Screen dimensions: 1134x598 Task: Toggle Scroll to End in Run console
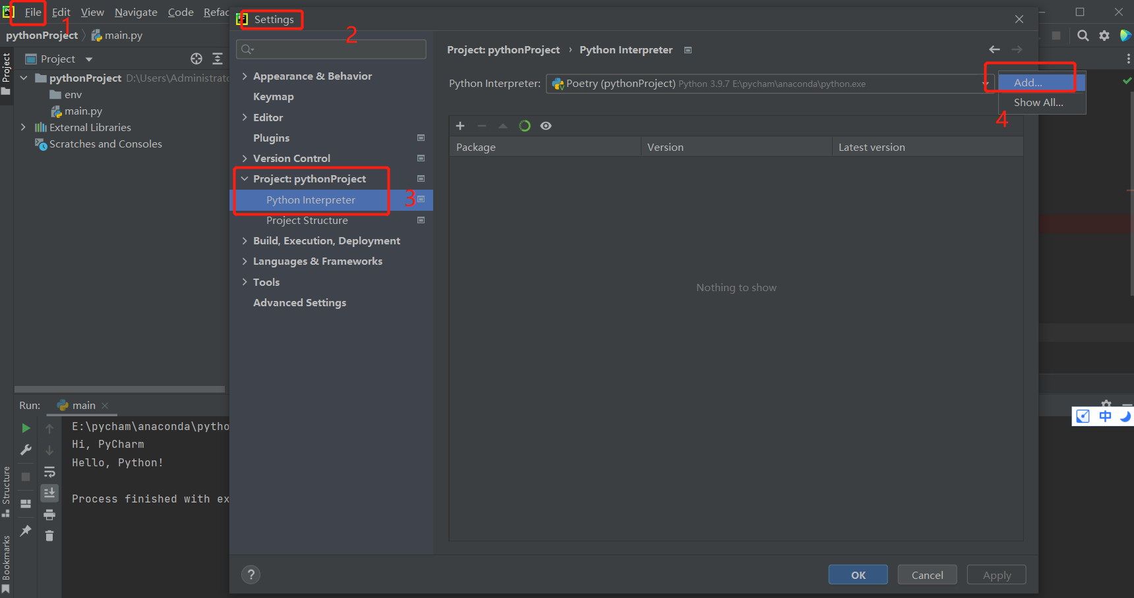[x=49, y=493]
